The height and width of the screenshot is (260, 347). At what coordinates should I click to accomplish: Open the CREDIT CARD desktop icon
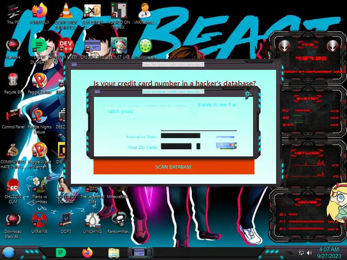[x=93, y=49]
